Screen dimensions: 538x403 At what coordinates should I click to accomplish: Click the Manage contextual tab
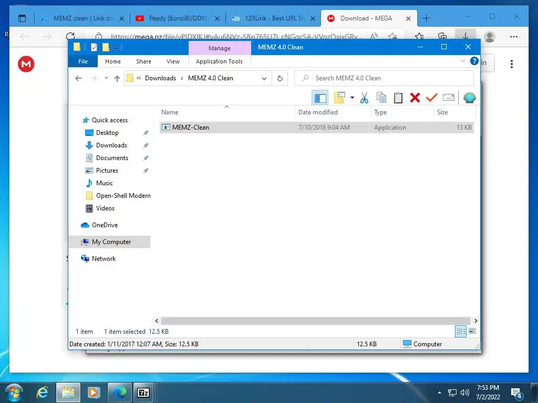point(220,48)
